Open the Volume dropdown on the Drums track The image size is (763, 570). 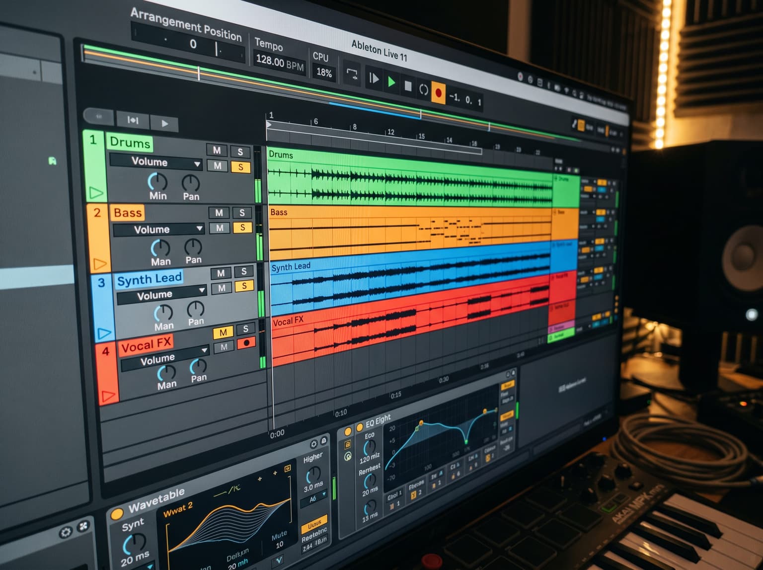point(156,162)
